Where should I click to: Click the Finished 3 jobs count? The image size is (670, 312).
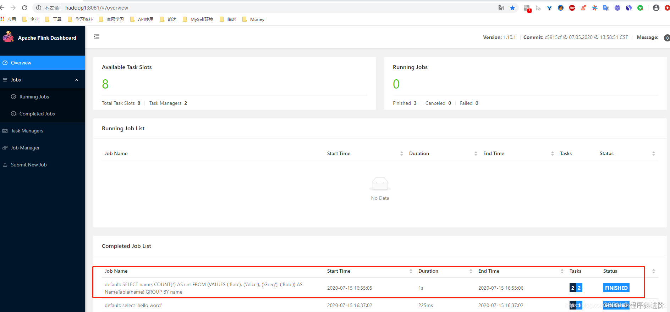point(405,103)
